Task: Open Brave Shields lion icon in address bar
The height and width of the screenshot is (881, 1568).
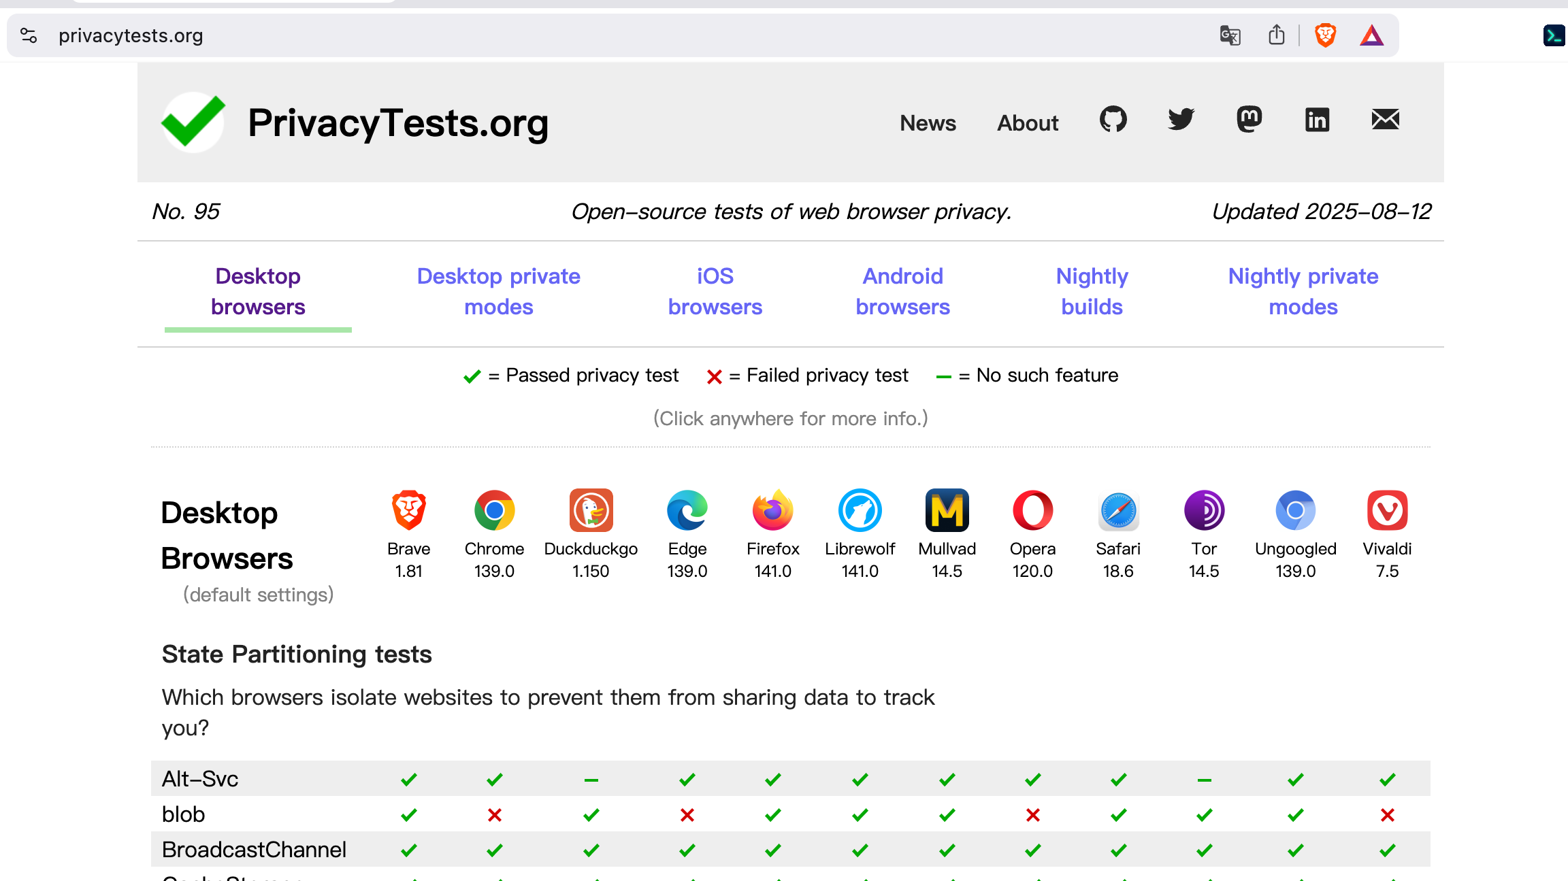Action: [x=1325, y=35]
